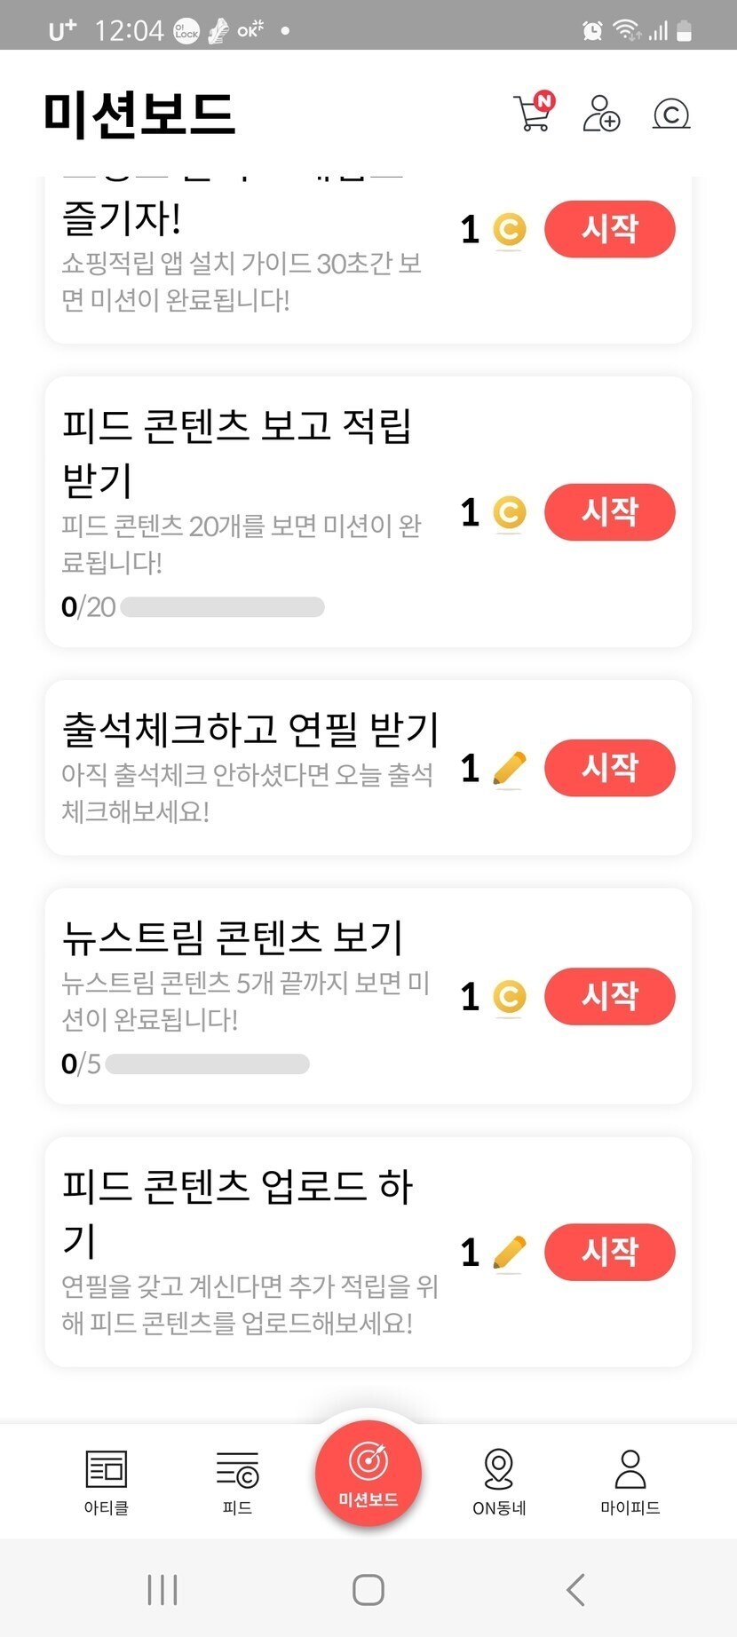Open the coin balance icon

pyautogui.click(x=671, y=114)
